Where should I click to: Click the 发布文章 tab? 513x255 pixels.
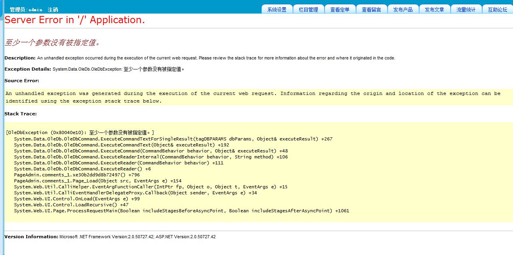[434, 10]
